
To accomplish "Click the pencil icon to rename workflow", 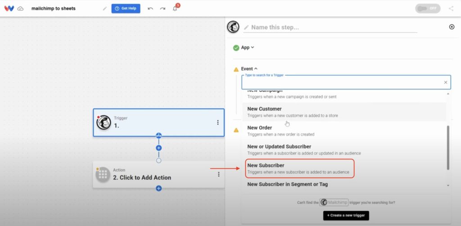I will pyautogui.click(x=104, y=9).
